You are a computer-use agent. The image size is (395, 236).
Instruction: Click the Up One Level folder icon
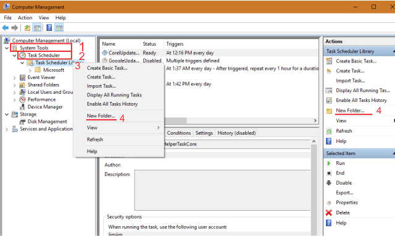pos(27,28)
